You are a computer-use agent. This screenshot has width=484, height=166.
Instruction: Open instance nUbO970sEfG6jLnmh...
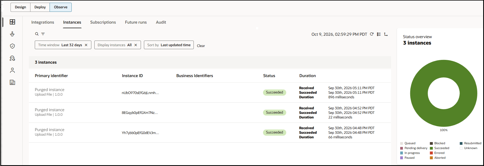(x=140, y=93)
